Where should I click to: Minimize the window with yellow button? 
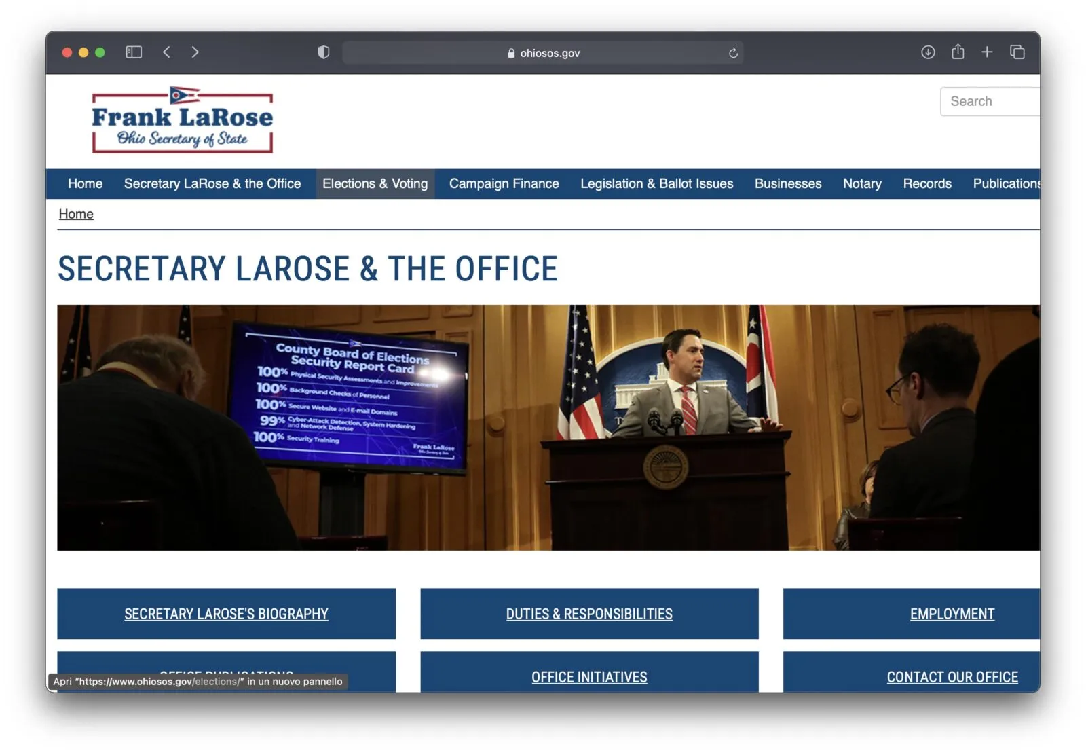(x=83, y=52)
